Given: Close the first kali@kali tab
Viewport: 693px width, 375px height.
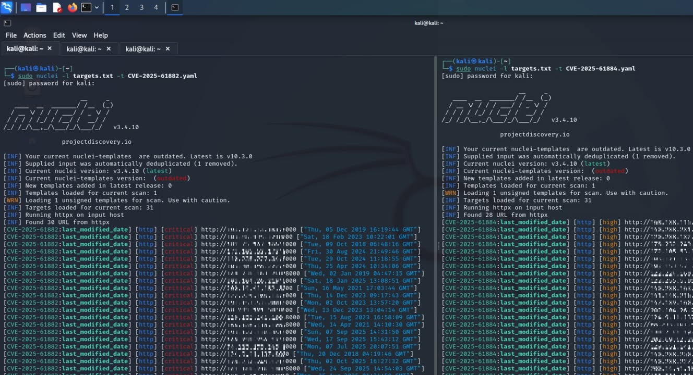Looking at the screenshot, I should point(50,48).
